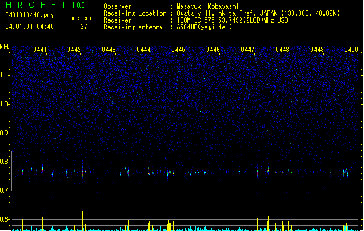Click the HROFFT 1.0.0 title text
Viewport: 364px width, 231px height.
(46, 5)
